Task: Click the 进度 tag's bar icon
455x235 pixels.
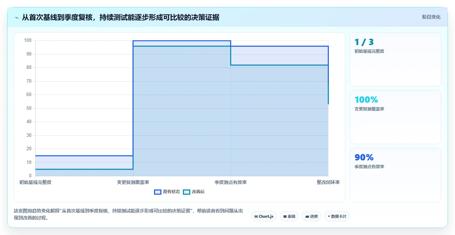Action: point(307,217)
